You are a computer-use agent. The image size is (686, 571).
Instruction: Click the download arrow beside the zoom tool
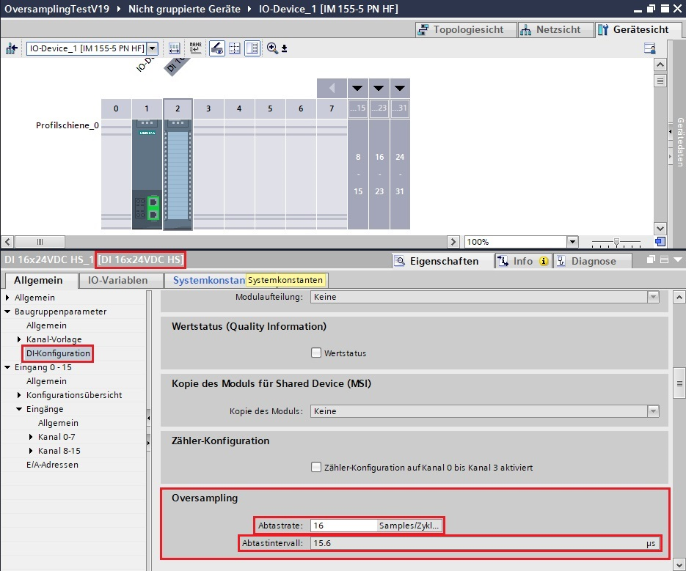click(x=285, y=48)
